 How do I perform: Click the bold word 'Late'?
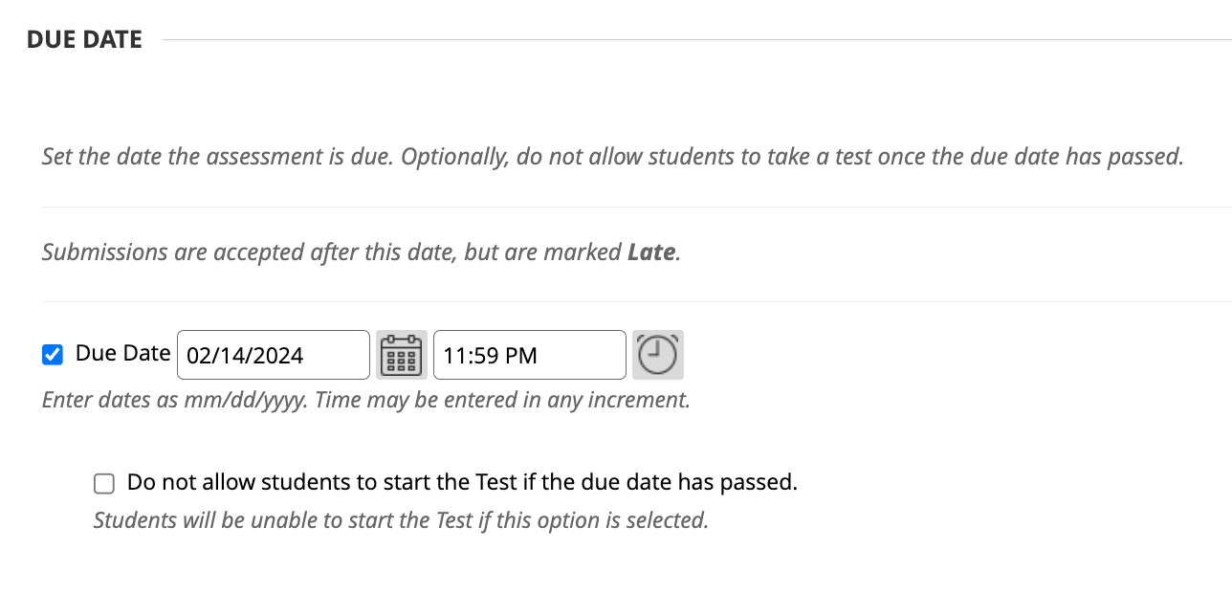(x=651, y=253)
